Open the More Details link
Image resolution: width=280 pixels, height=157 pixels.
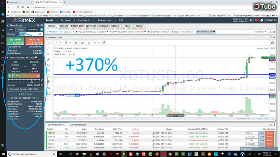[13, 119]
